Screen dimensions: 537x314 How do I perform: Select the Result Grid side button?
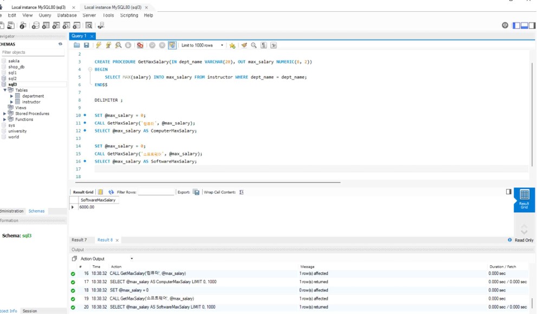click(525, 200)
